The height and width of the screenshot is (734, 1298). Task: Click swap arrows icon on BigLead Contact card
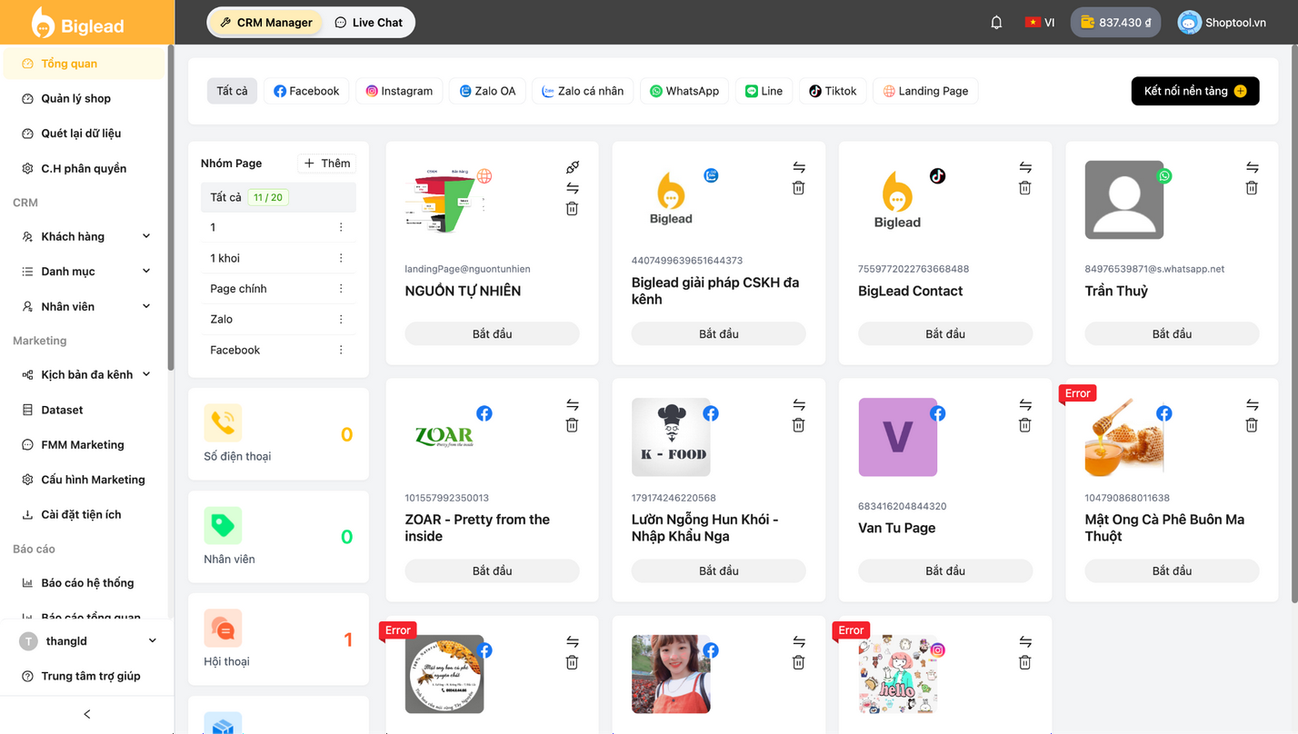pos(1025,167)
